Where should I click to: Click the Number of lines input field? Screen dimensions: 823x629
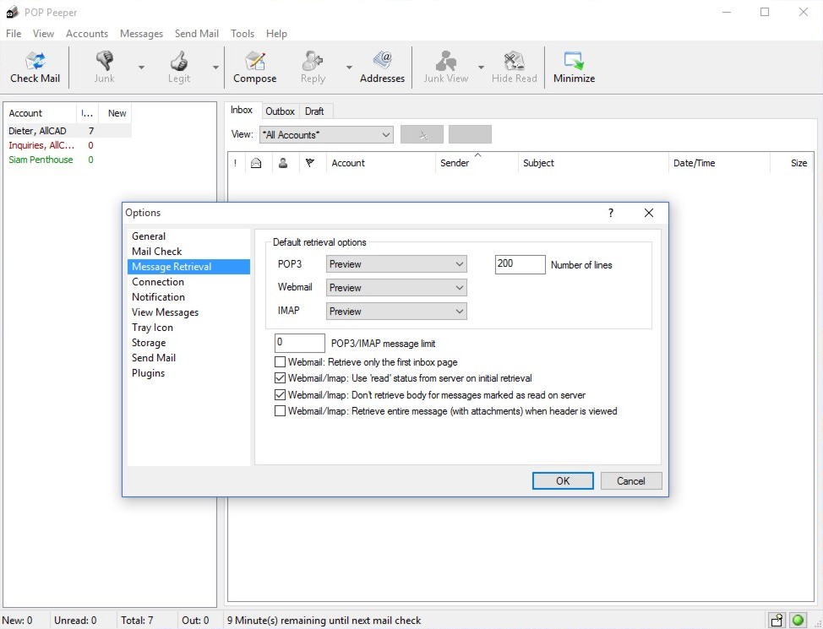pos(521,264)
